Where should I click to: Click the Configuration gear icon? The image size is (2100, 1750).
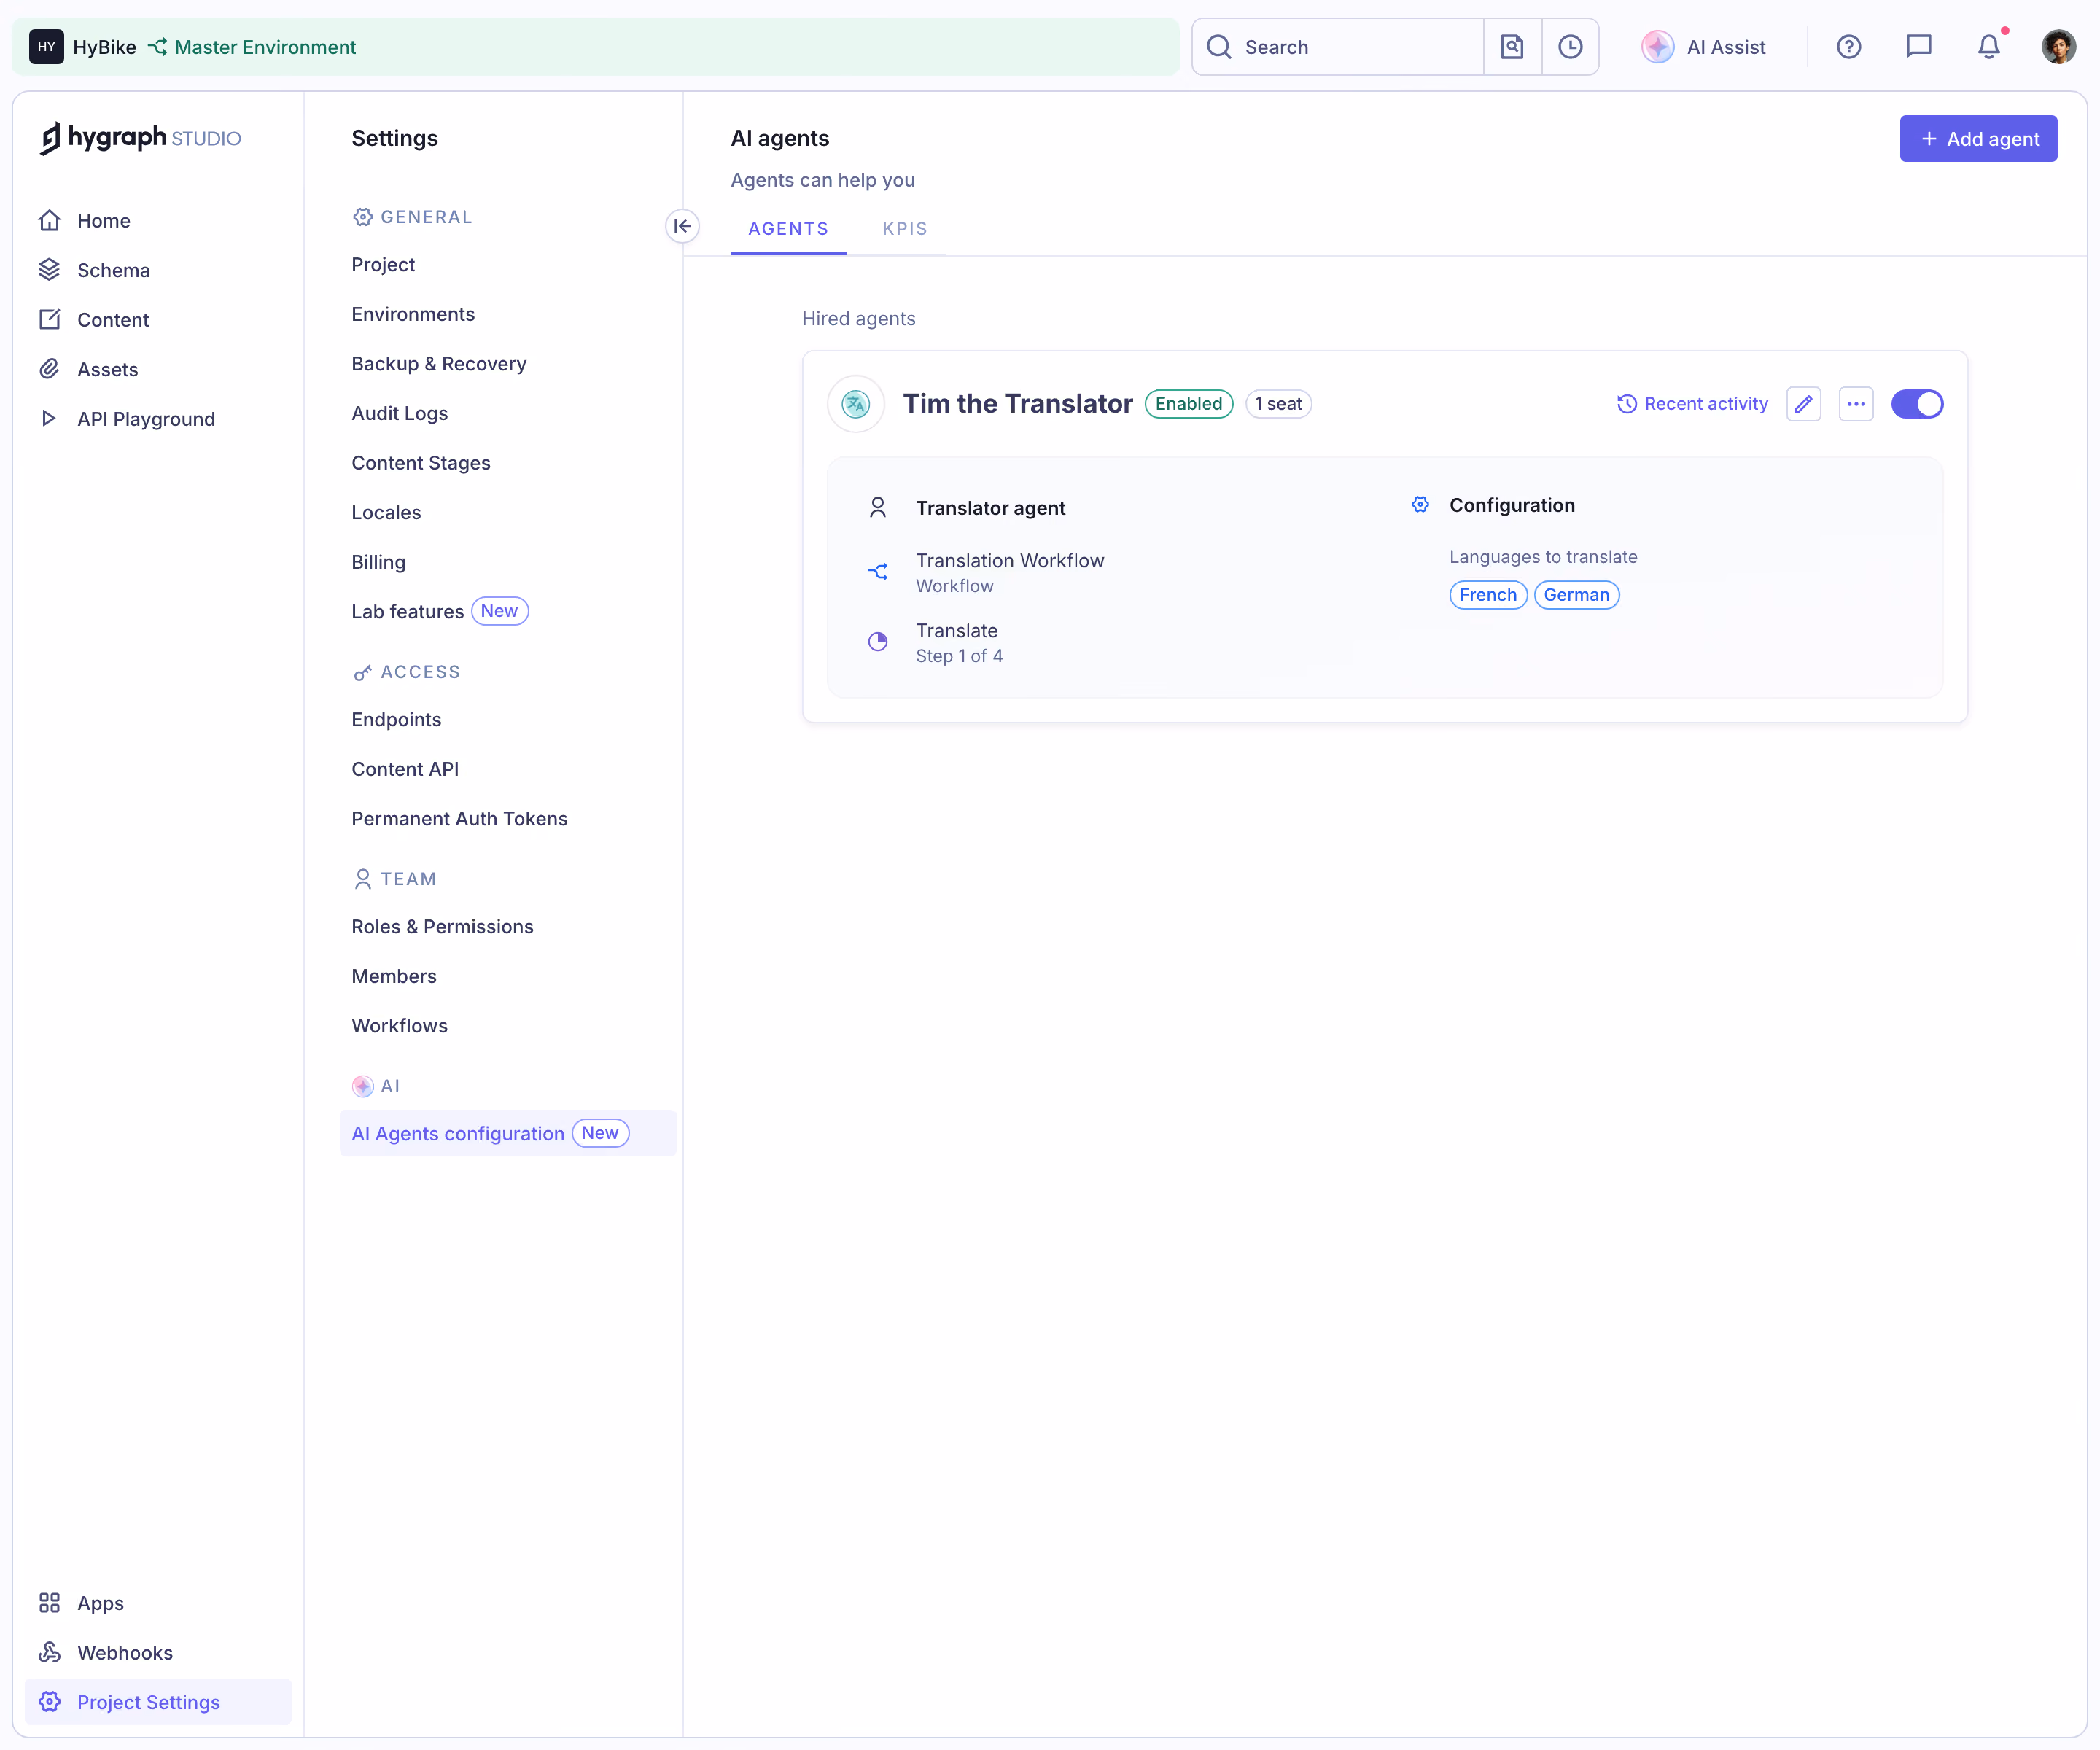click(1420, 505)
